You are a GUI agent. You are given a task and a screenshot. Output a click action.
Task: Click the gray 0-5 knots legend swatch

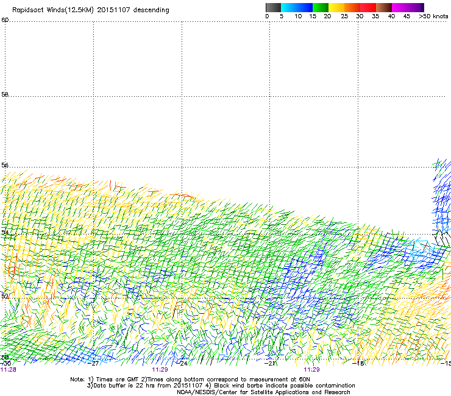click(x=273, y=7)
